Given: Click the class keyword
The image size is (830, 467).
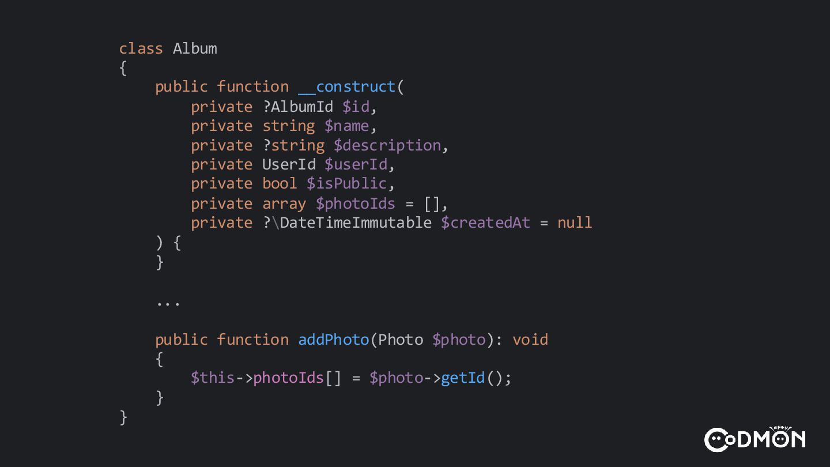Looking at the screenshot, I should point(141,48).
